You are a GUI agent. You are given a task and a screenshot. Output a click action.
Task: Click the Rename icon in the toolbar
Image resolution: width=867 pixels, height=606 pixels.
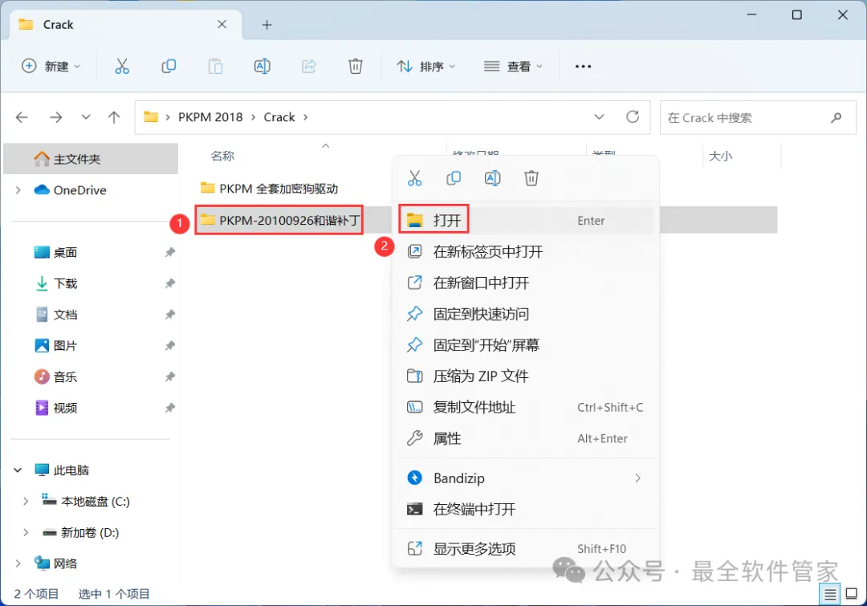point(262,67)
